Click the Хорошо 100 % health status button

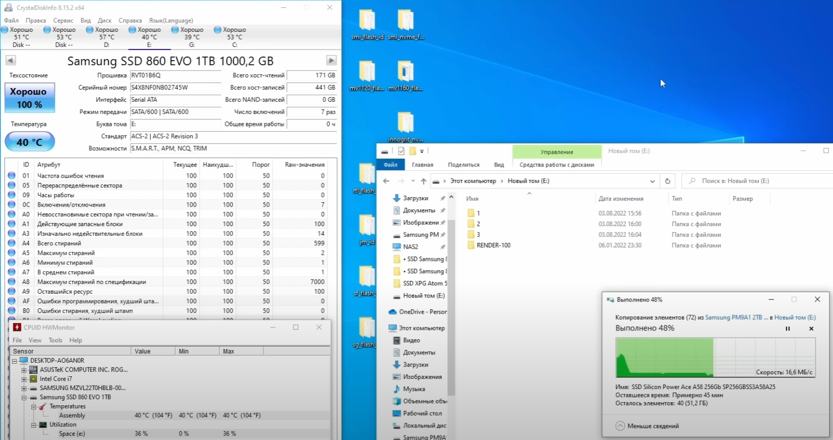coord(30,98)
